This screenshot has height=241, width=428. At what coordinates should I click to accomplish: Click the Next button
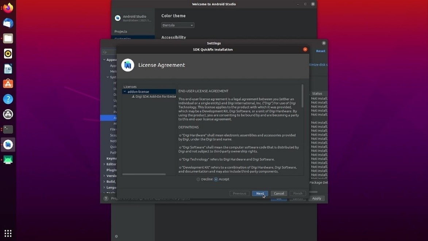260,194
